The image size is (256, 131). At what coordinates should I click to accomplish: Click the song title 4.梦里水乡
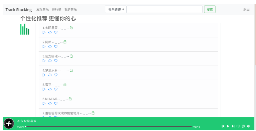click(x=50, y=70)
